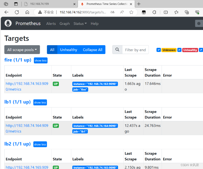Click the job="fire" label
This screenshot has height=169, width=203.
click(80, 90)
